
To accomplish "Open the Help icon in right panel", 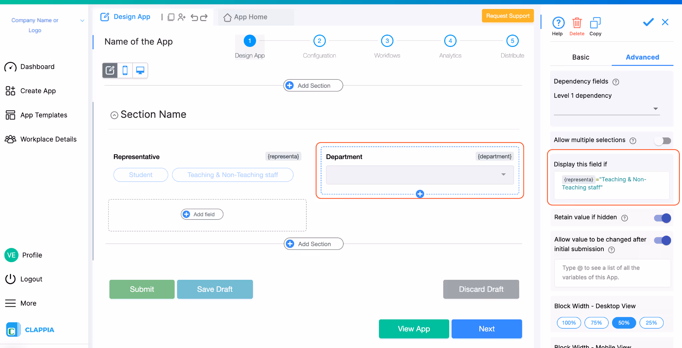I will click(x=558, y=23).
